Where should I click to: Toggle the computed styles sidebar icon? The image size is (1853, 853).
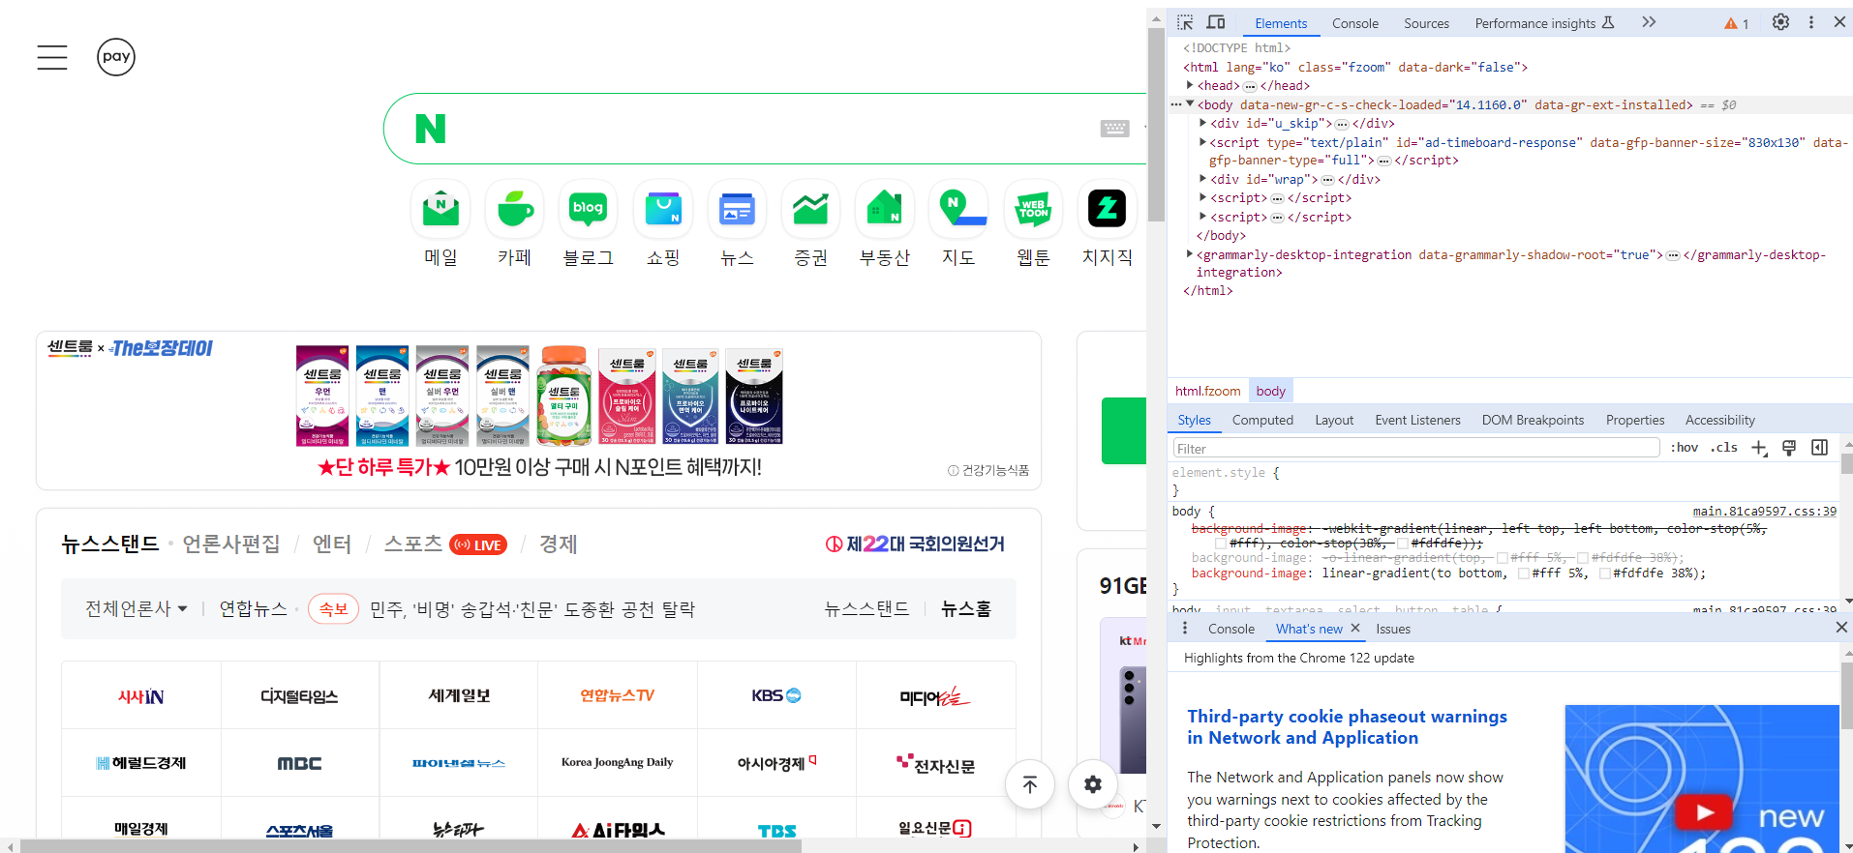1820,448
